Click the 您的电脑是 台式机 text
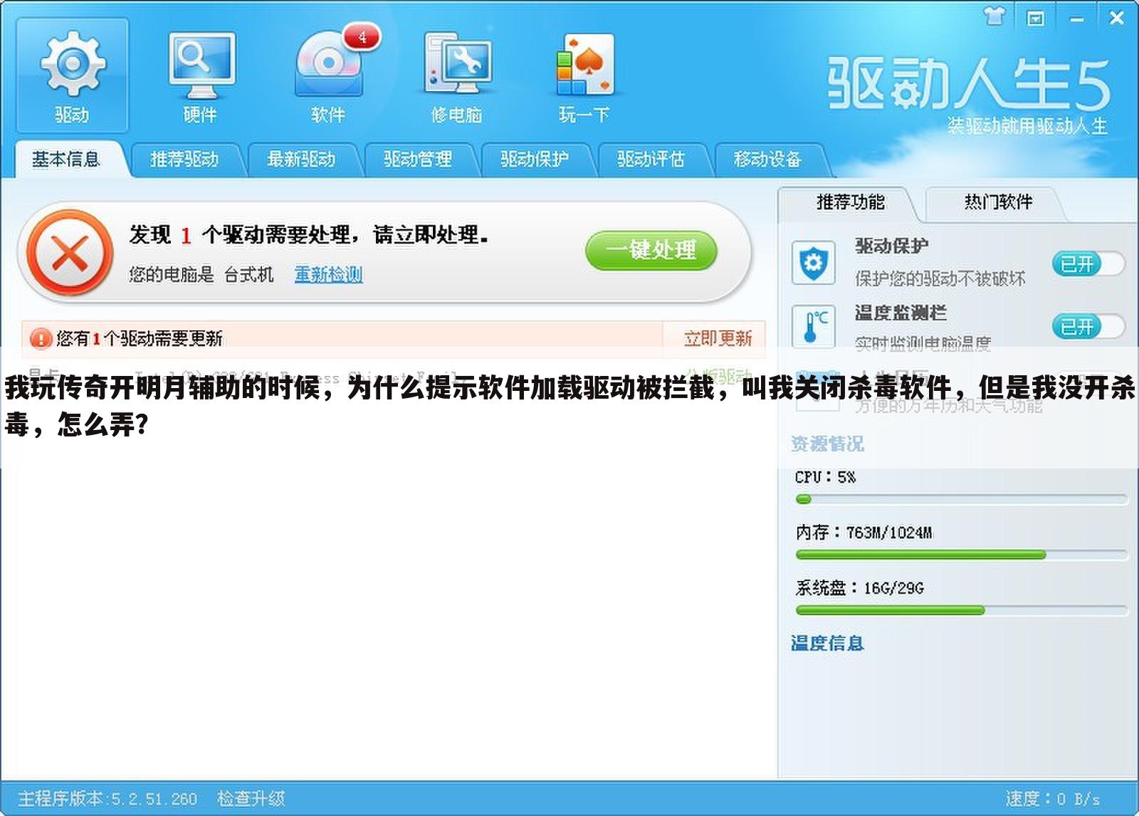The width and height of the screenshot is (1139, 816). tap(201, 274)
